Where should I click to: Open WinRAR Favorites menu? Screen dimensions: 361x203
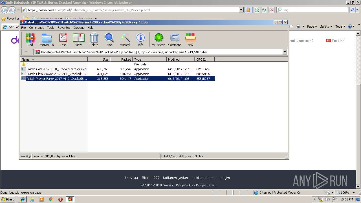(64, 28)
